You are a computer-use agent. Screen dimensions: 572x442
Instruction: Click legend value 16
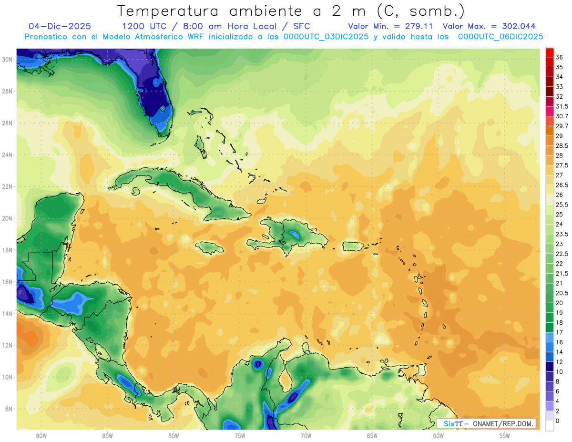coord(560,342)
